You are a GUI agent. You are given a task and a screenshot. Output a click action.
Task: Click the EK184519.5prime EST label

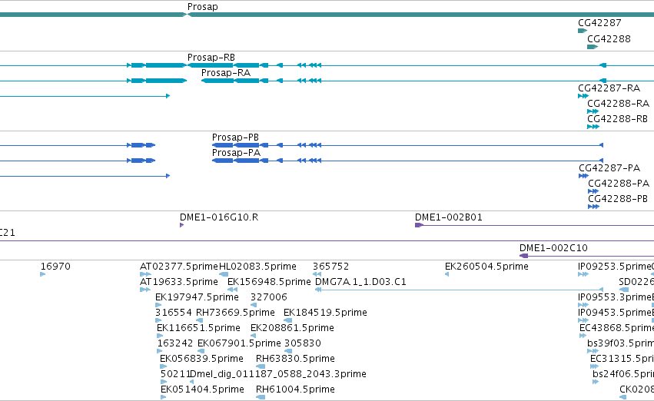click(325, 313)
